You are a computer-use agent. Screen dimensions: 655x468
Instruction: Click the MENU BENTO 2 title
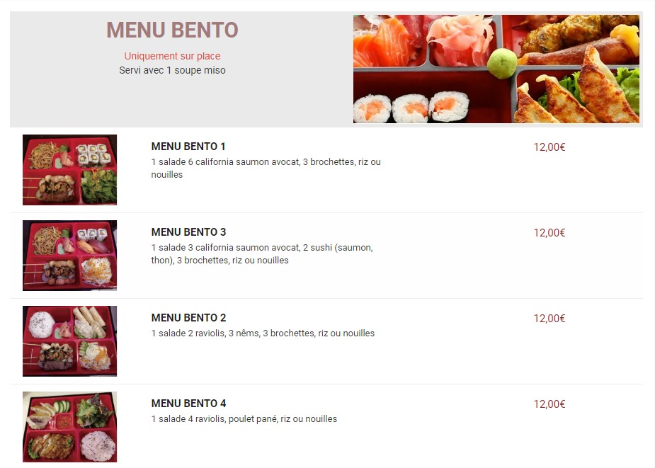click(188, 318)
